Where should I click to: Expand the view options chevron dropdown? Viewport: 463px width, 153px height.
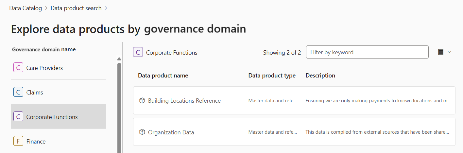coord(449,52)
